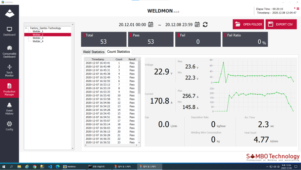Click start date field 20.12.01 00:00

[x=132, y=25]
